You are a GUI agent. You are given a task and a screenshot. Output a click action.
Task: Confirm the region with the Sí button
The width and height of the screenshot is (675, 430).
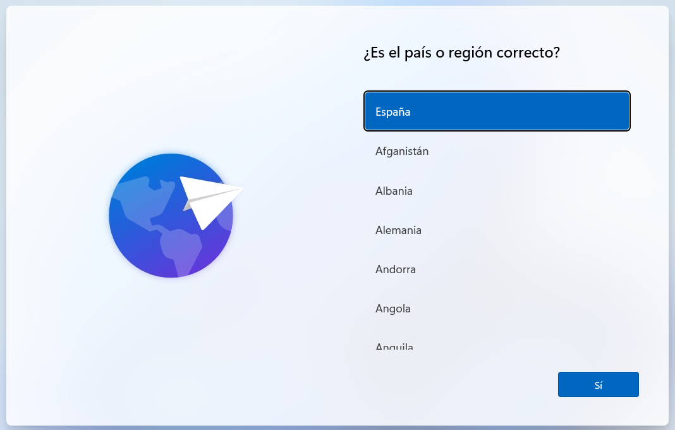point(598,384)
